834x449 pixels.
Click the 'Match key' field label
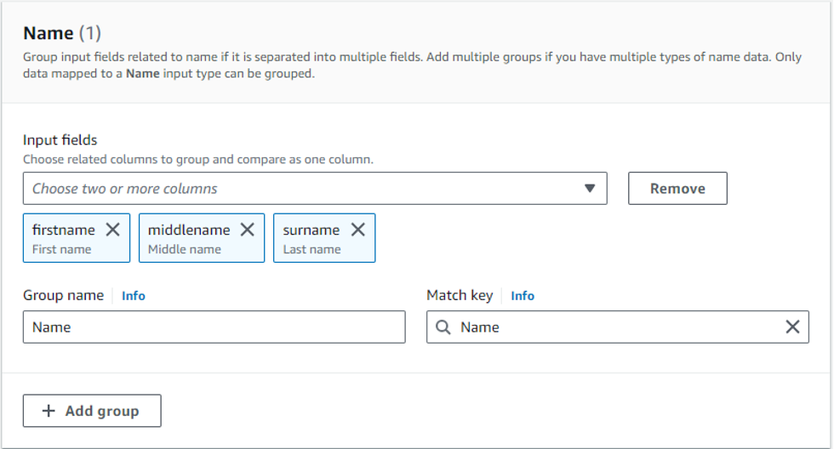pyautogui.click(x=460, y=295)
